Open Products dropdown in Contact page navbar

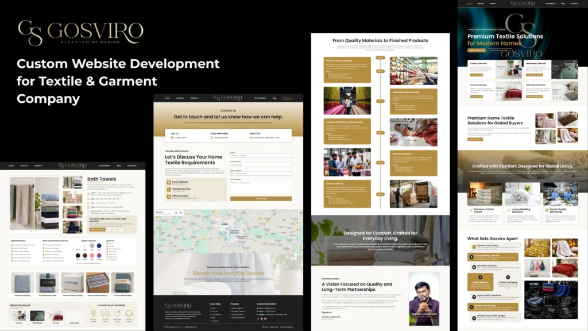[195, 98]
